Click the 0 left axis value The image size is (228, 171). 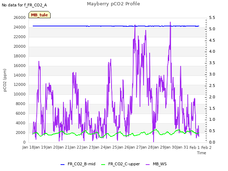[24, 142]
